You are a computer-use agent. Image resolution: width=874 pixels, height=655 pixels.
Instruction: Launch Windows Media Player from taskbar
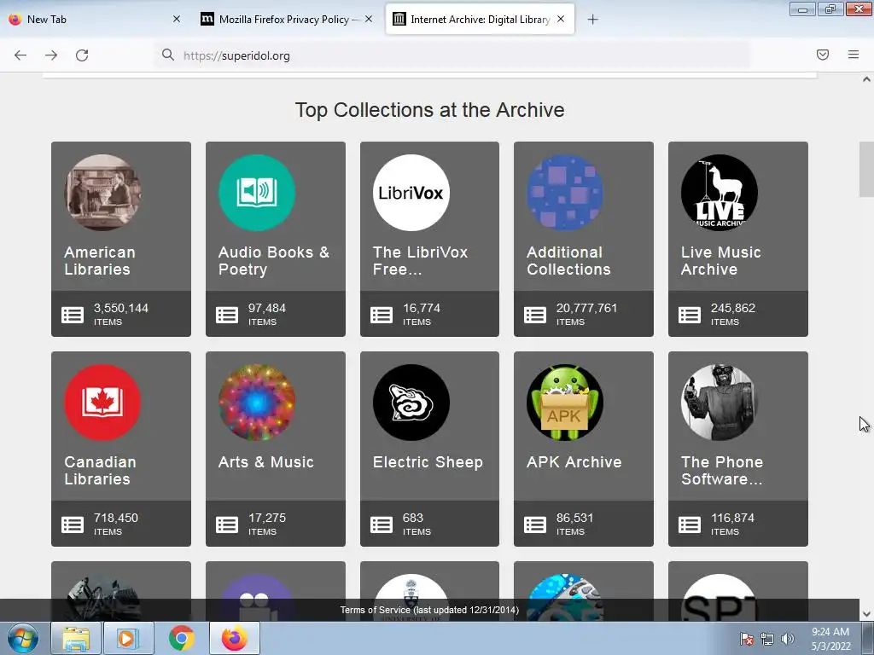tap(128, 638)
